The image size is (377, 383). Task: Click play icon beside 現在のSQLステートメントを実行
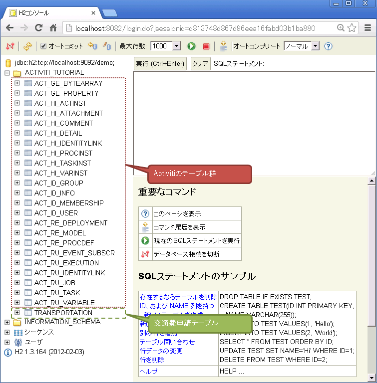coord(145,240)
